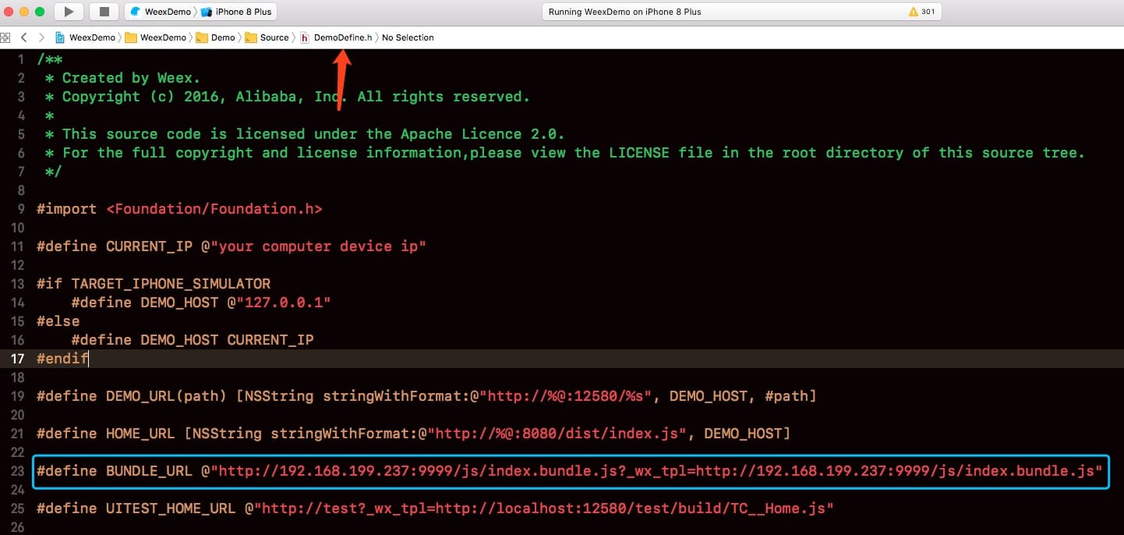
Task: Open the related items grid menu
Action: pyautogui.click(x=5, y=37)
